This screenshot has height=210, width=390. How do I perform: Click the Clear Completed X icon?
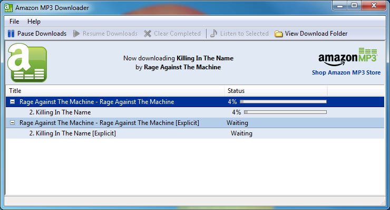148,34
